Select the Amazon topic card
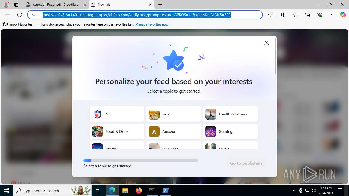Screen dimensions: 349x196 (x=174, y=131)
